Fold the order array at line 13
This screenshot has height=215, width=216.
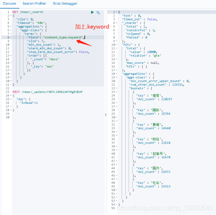[11, 56]
